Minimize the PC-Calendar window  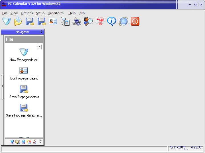pos(190,5)
